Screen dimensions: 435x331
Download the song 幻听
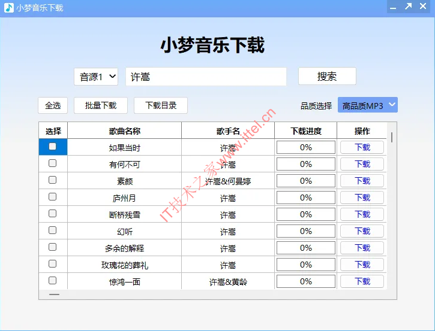(x=362, y=231)
